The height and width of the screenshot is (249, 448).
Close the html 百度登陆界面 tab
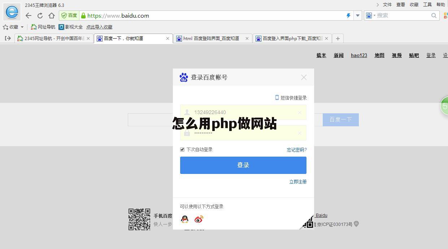(247, 38)
